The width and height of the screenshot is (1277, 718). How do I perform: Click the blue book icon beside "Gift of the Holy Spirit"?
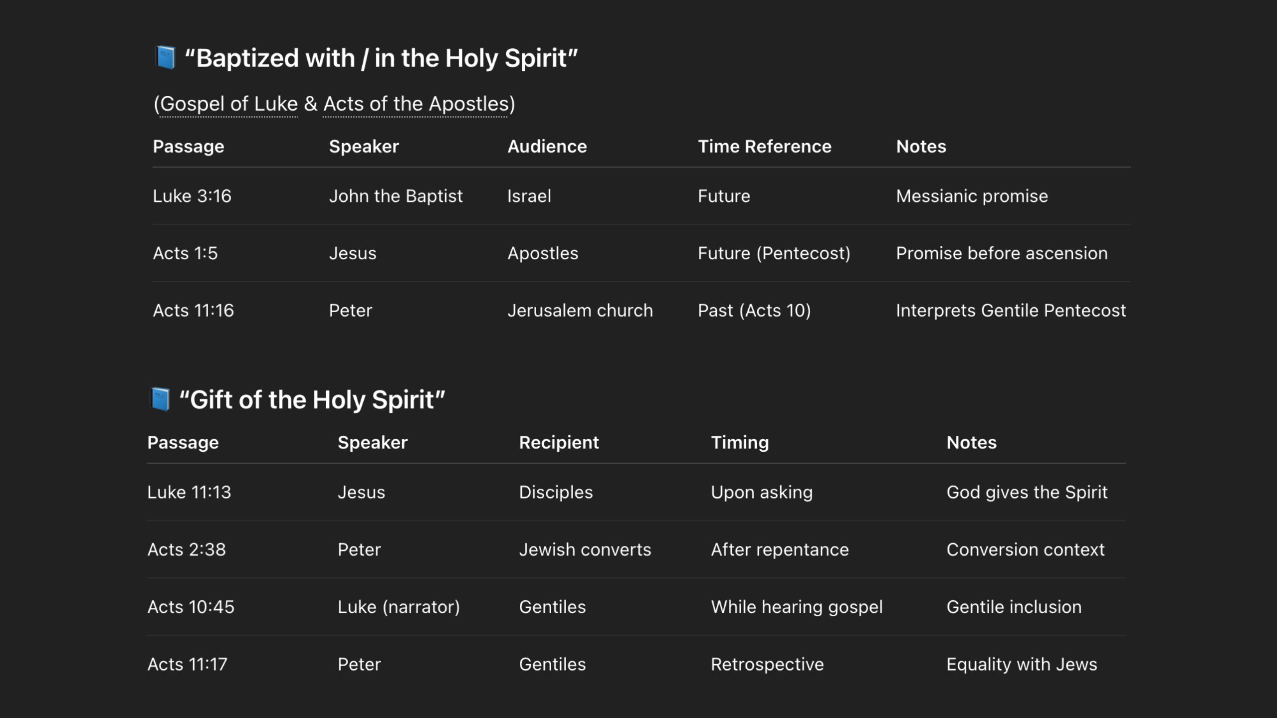[x=160, y=399]
